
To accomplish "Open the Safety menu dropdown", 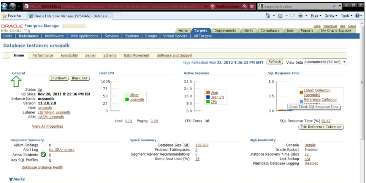I will pos(331,16).
